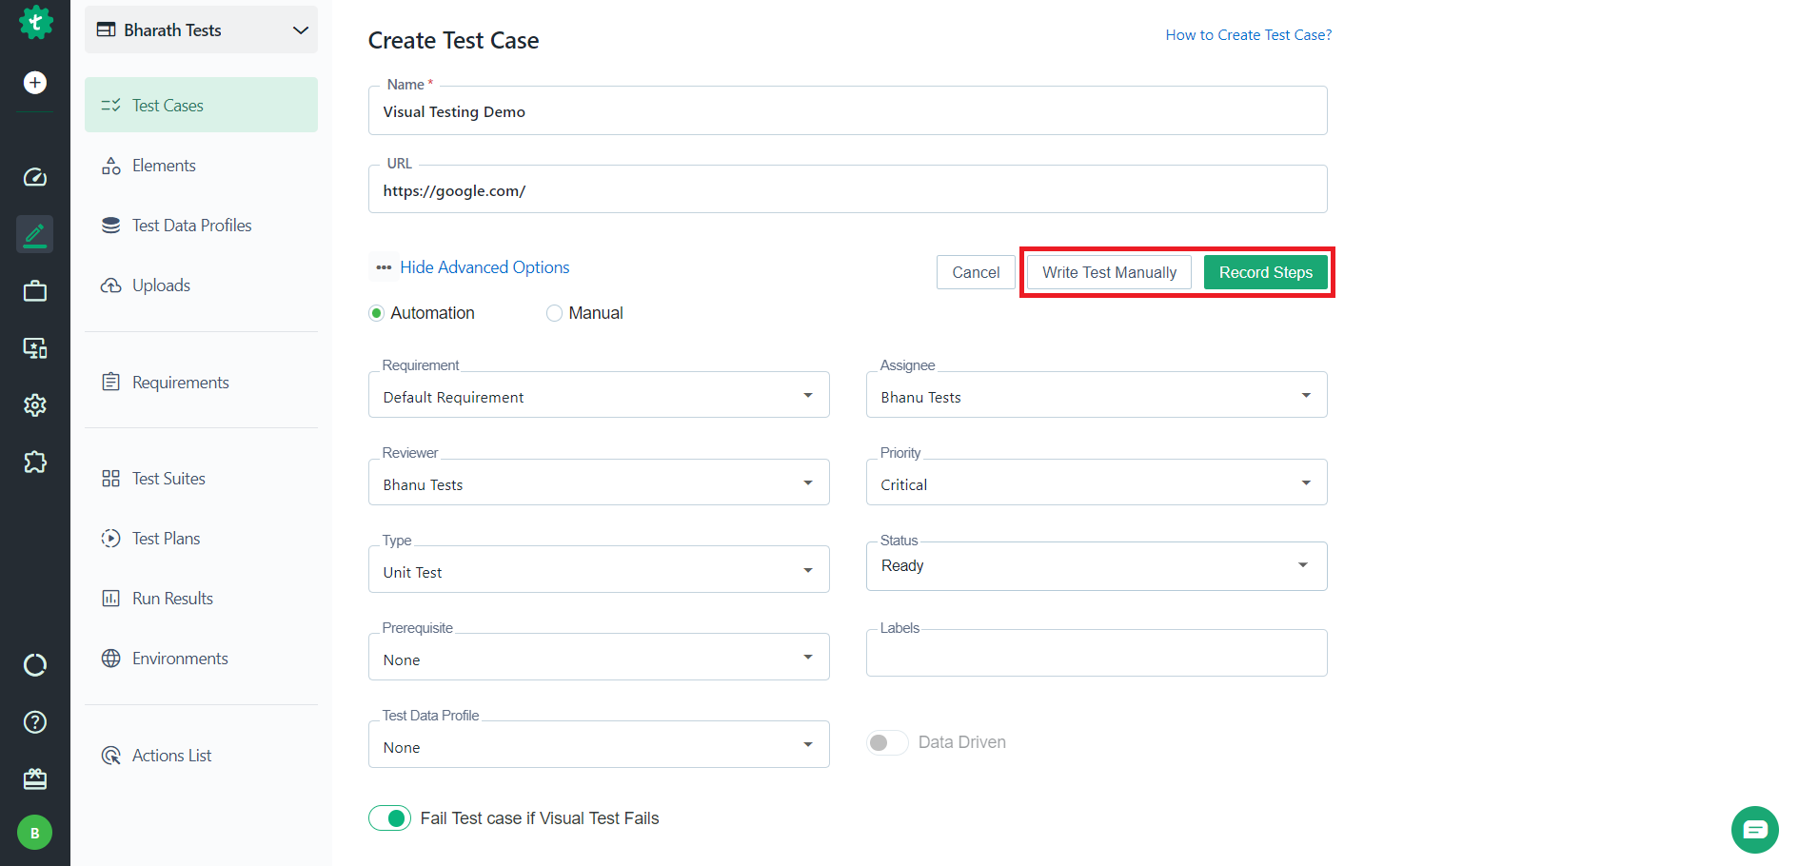Open the green chat support bubble
Image resolution: width=1799 pixels, height=866 pixels.
[1755, 830]
